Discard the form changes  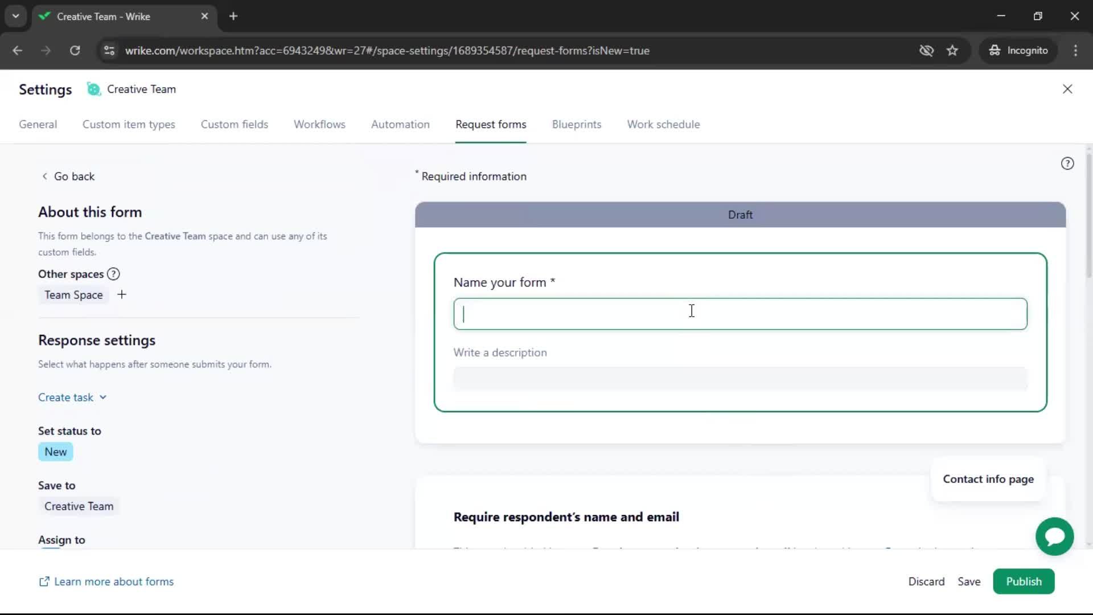click(926, 581)
